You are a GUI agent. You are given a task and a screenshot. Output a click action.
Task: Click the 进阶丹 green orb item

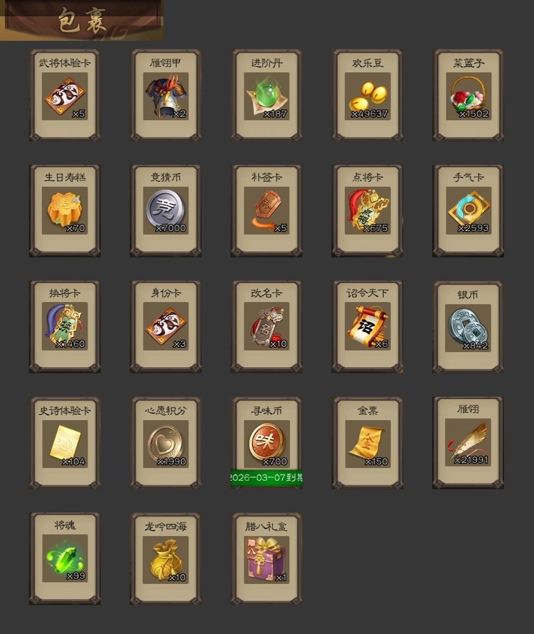(266, 95)
